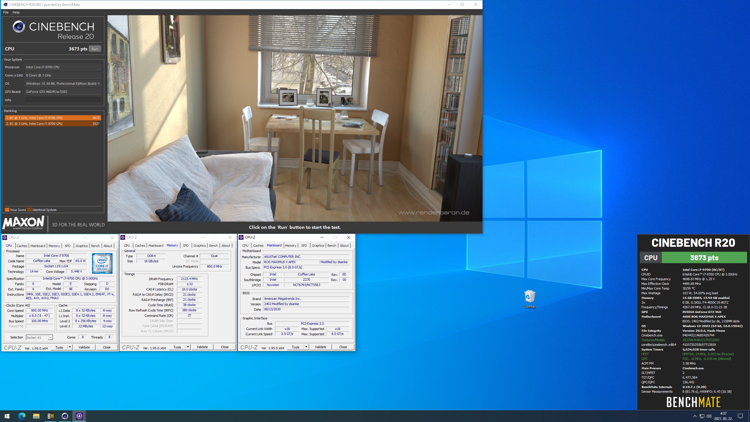The width and height of the screenshot is (750, 422).
Task: Click the BENCHMATE logo in overlay
Action: point(693,402)
